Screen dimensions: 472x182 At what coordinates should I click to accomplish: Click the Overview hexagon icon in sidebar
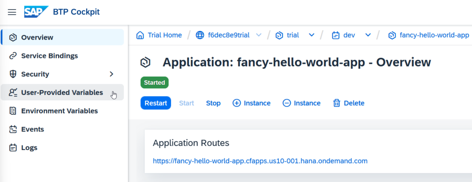[x=13, y=37]
